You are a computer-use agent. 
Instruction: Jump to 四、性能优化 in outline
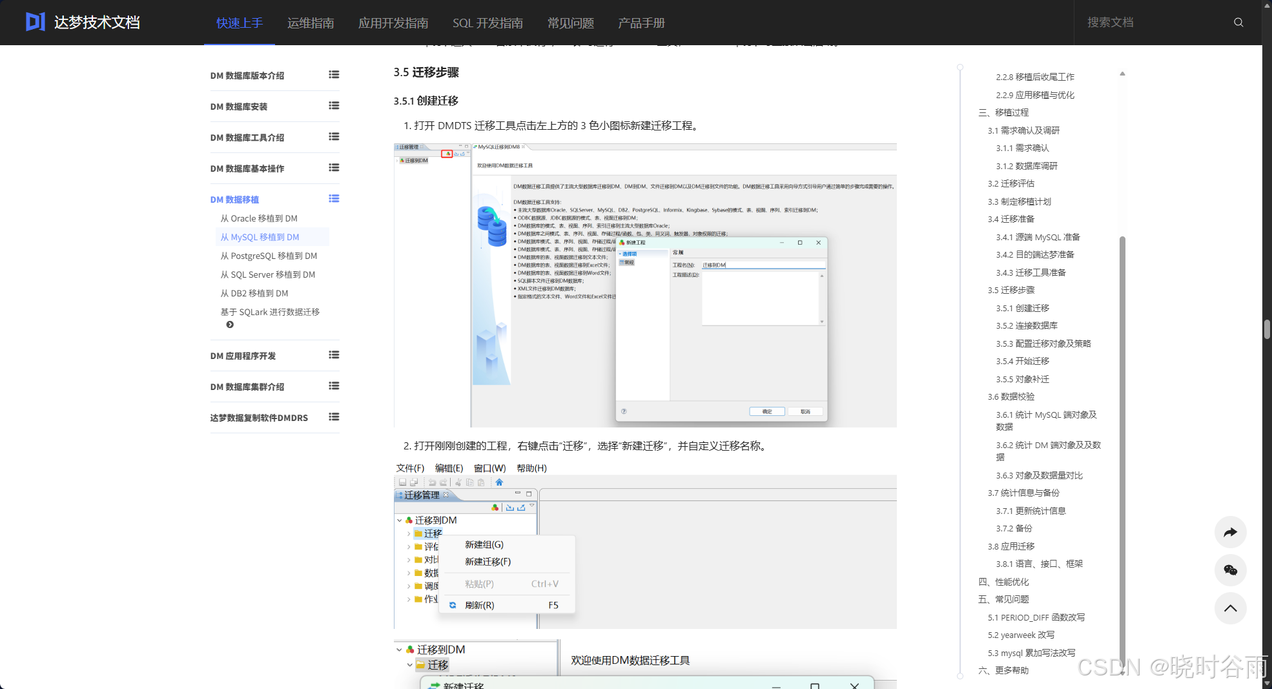pos(1003,582)
